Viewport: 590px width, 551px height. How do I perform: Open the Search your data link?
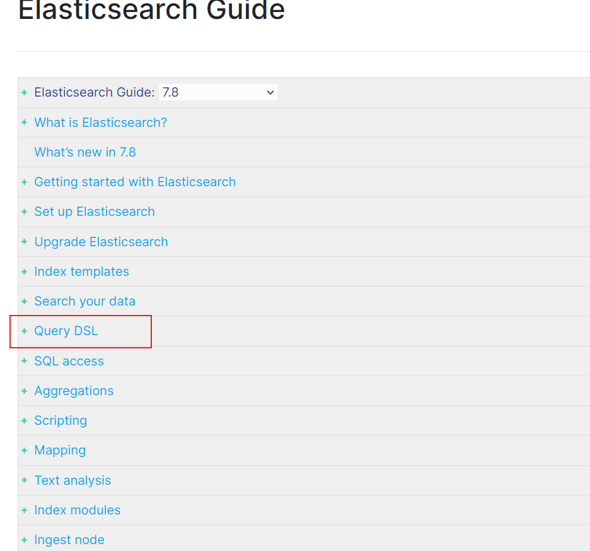[x=84, y=301]
